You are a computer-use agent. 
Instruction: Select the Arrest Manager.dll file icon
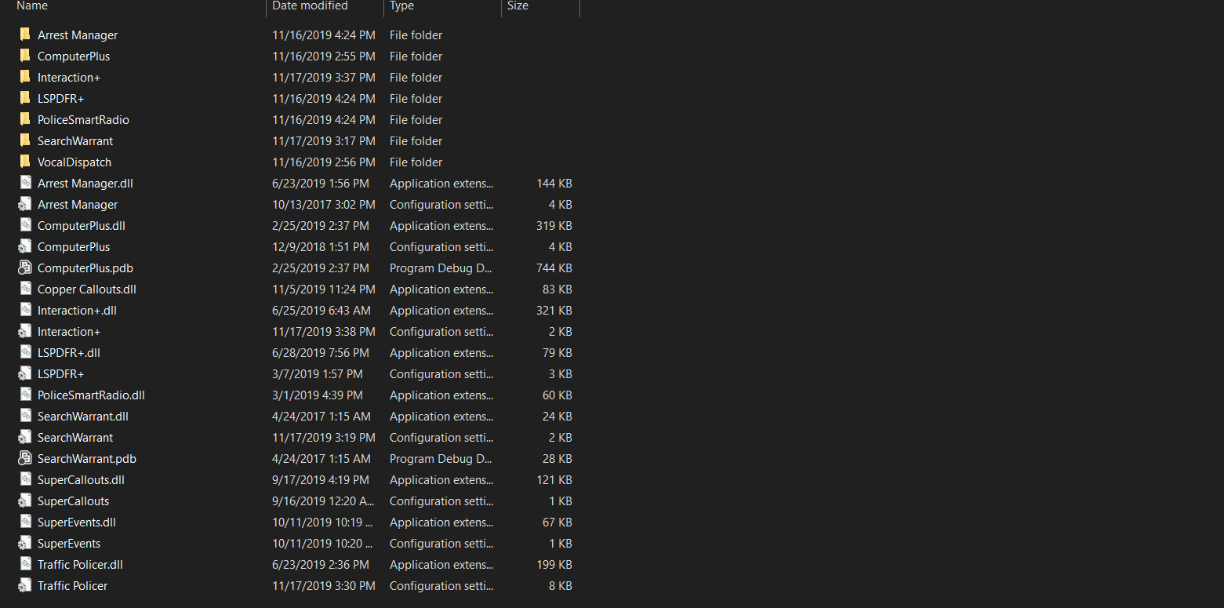pyautogui.click(x=25, y=183)
